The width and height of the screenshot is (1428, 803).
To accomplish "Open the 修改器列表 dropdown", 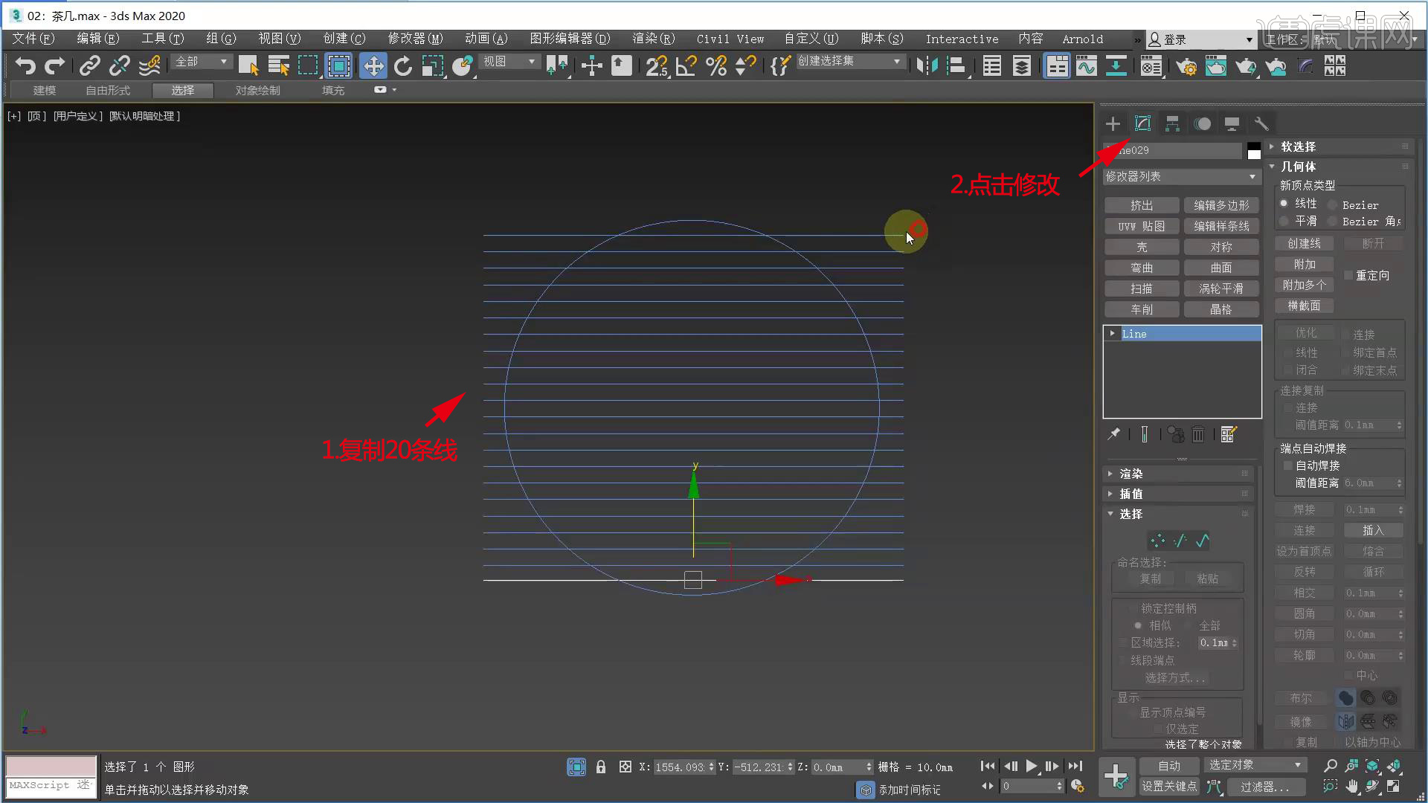I will (1181, 177).
